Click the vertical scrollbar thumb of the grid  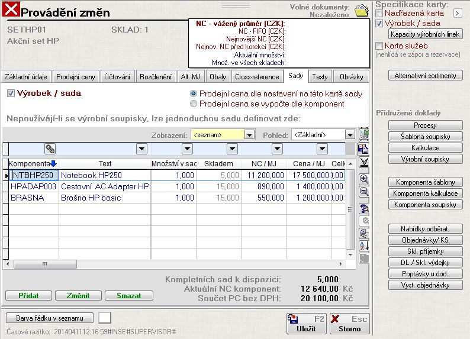(350, 209)
